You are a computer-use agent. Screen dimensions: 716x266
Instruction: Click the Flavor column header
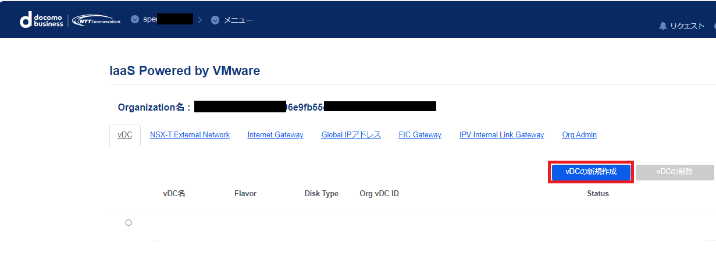[245, 193]
